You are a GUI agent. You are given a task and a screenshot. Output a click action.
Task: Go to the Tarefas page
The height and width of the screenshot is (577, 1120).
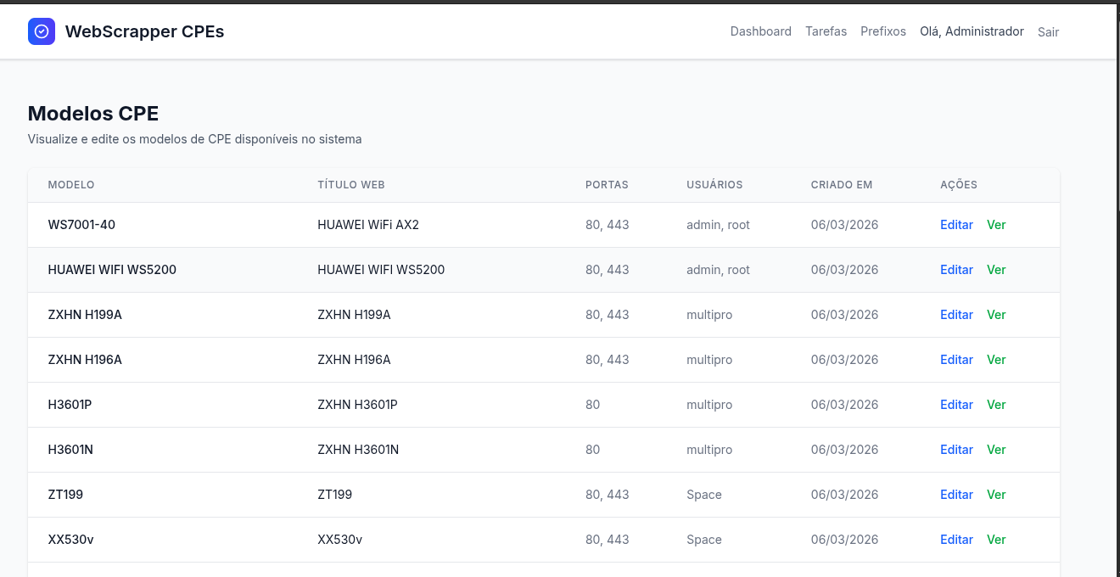pyautogui.click(x=826, y=31)
